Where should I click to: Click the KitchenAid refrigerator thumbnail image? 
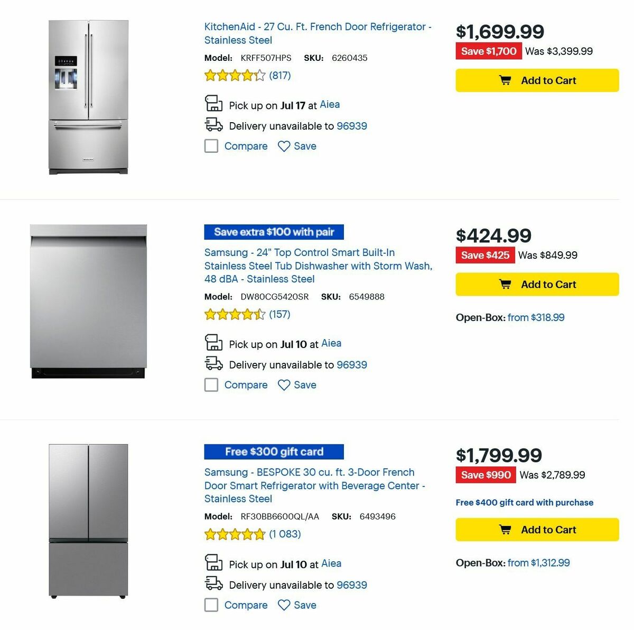pyautogui.click(x=88, y=95)
